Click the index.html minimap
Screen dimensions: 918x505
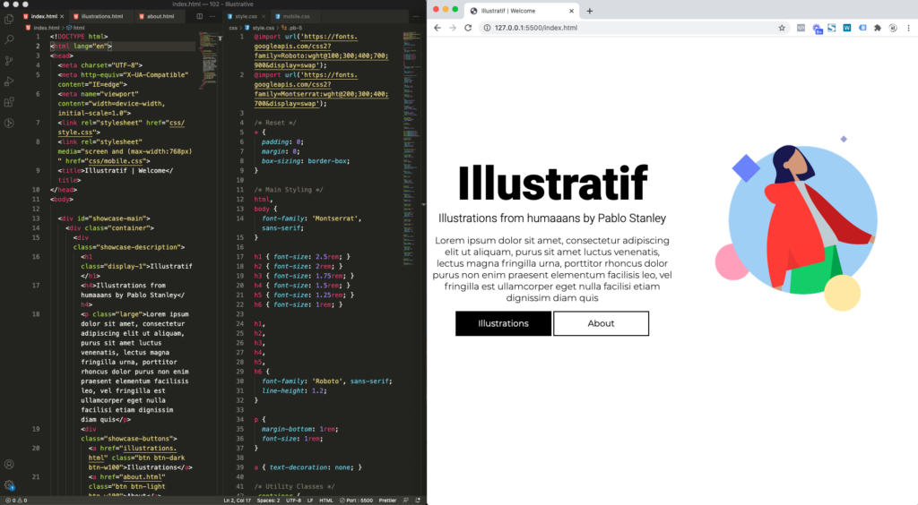click(x=208, y=60)
